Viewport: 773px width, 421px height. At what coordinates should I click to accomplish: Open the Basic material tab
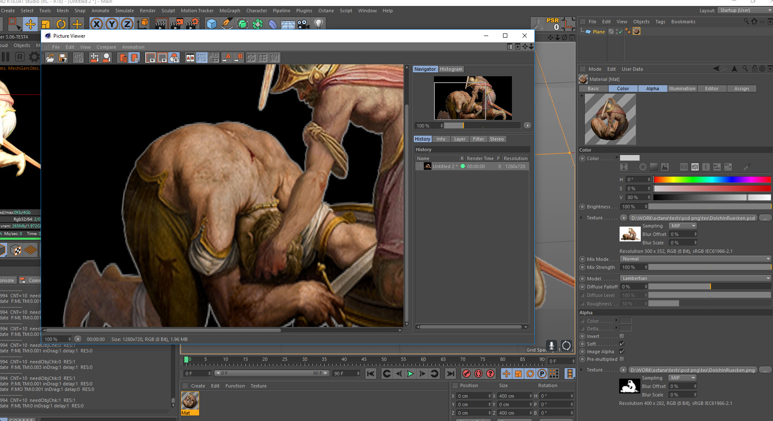click(593, 89)
